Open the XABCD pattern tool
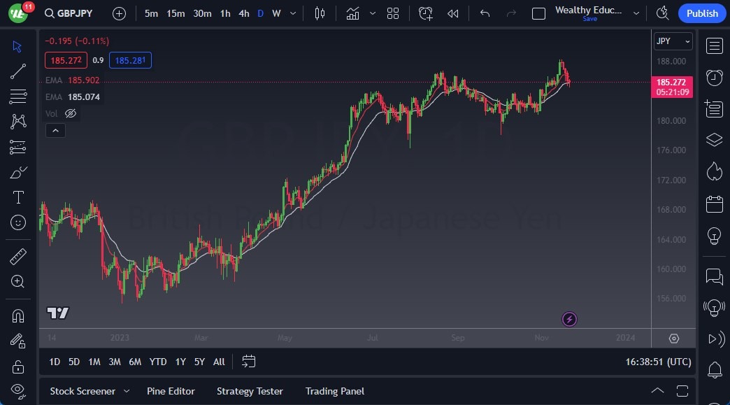 click(x=17, y=120)
